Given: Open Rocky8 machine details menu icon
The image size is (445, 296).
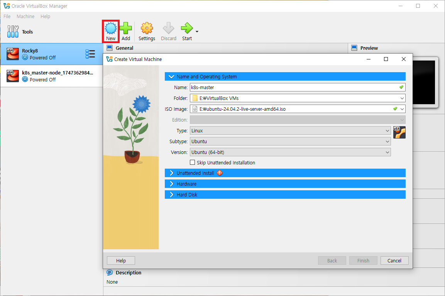Looking at the screenshot, I should (90, 54).
